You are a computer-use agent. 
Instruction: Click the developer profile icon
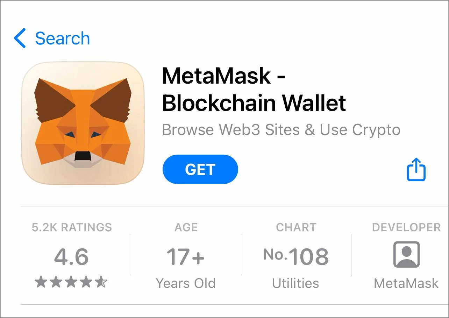(x=406, y=255)
